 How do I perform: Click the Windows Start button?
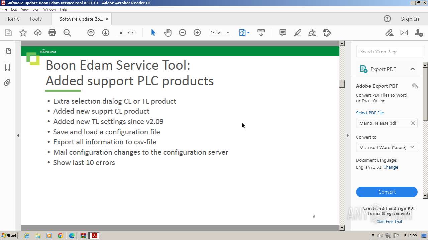(x=9, y=236)
